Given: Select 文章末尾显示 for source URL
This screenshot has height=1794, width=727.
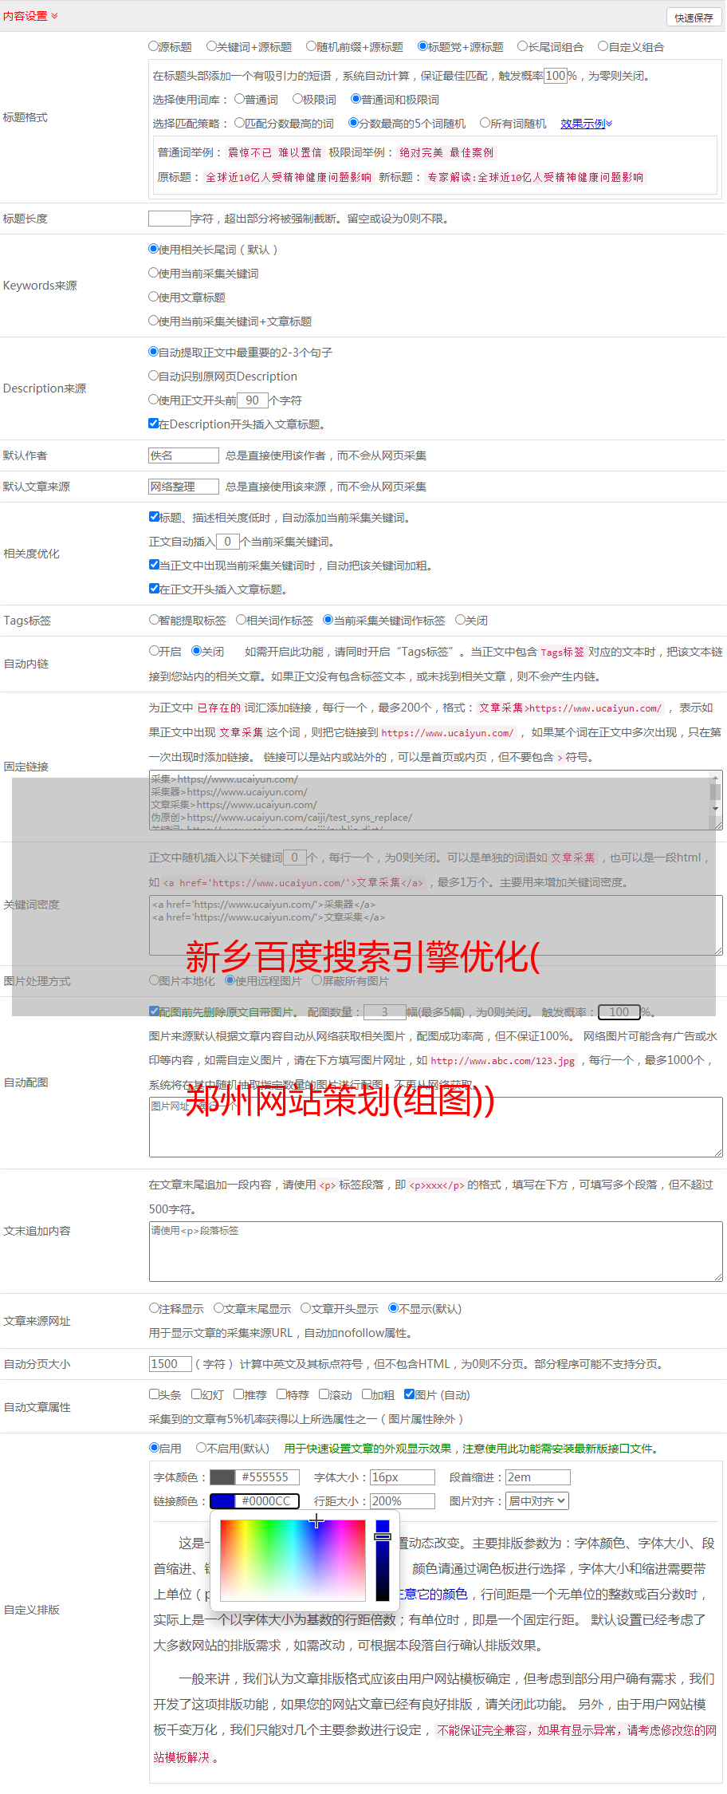Looking at the screenshot, I should (x=218, y=1308).
